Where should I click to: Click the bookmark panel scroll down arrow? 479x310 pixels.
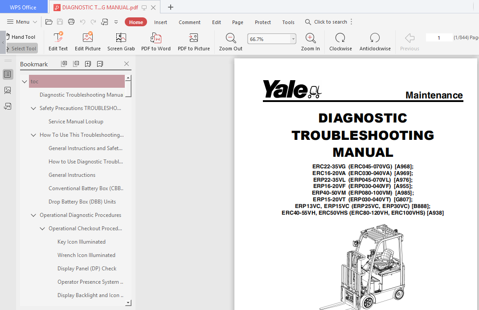128,303
